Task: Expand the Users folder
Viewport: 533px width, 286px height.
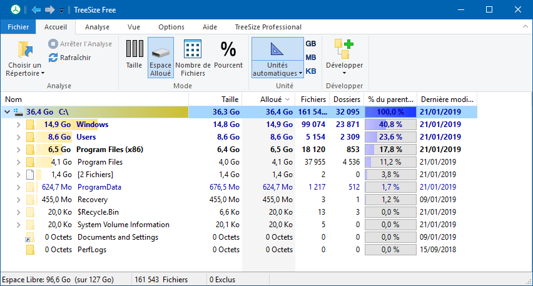Action: click(x=18, y=137)
